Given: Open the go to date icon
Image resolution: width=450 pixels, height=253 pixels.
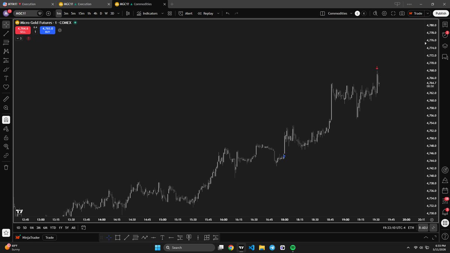Looking at the screenshot, I should [83, 228].
